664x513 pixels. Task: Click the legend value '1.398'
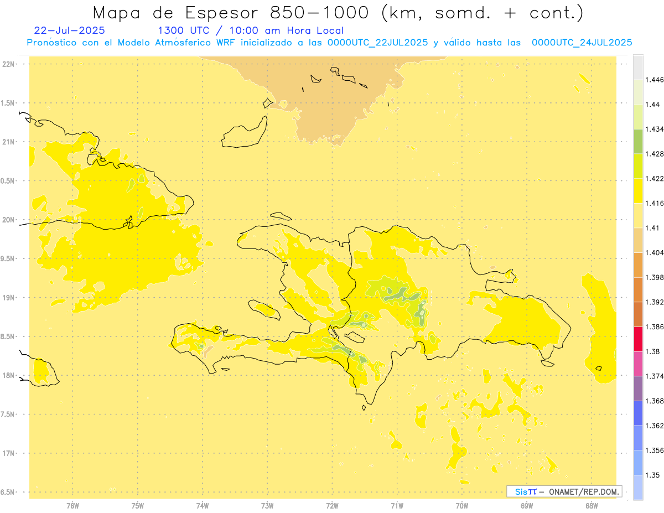tap(655, 277)
